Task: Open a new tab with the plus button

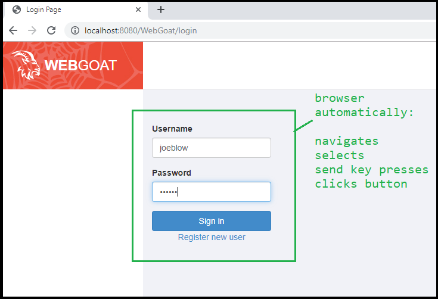Action: [x=161, y=10]
